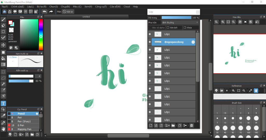Viewport: 266px width, 140px height.
Task: Click the Đặt lại button
Action: (x=68, y=11)
